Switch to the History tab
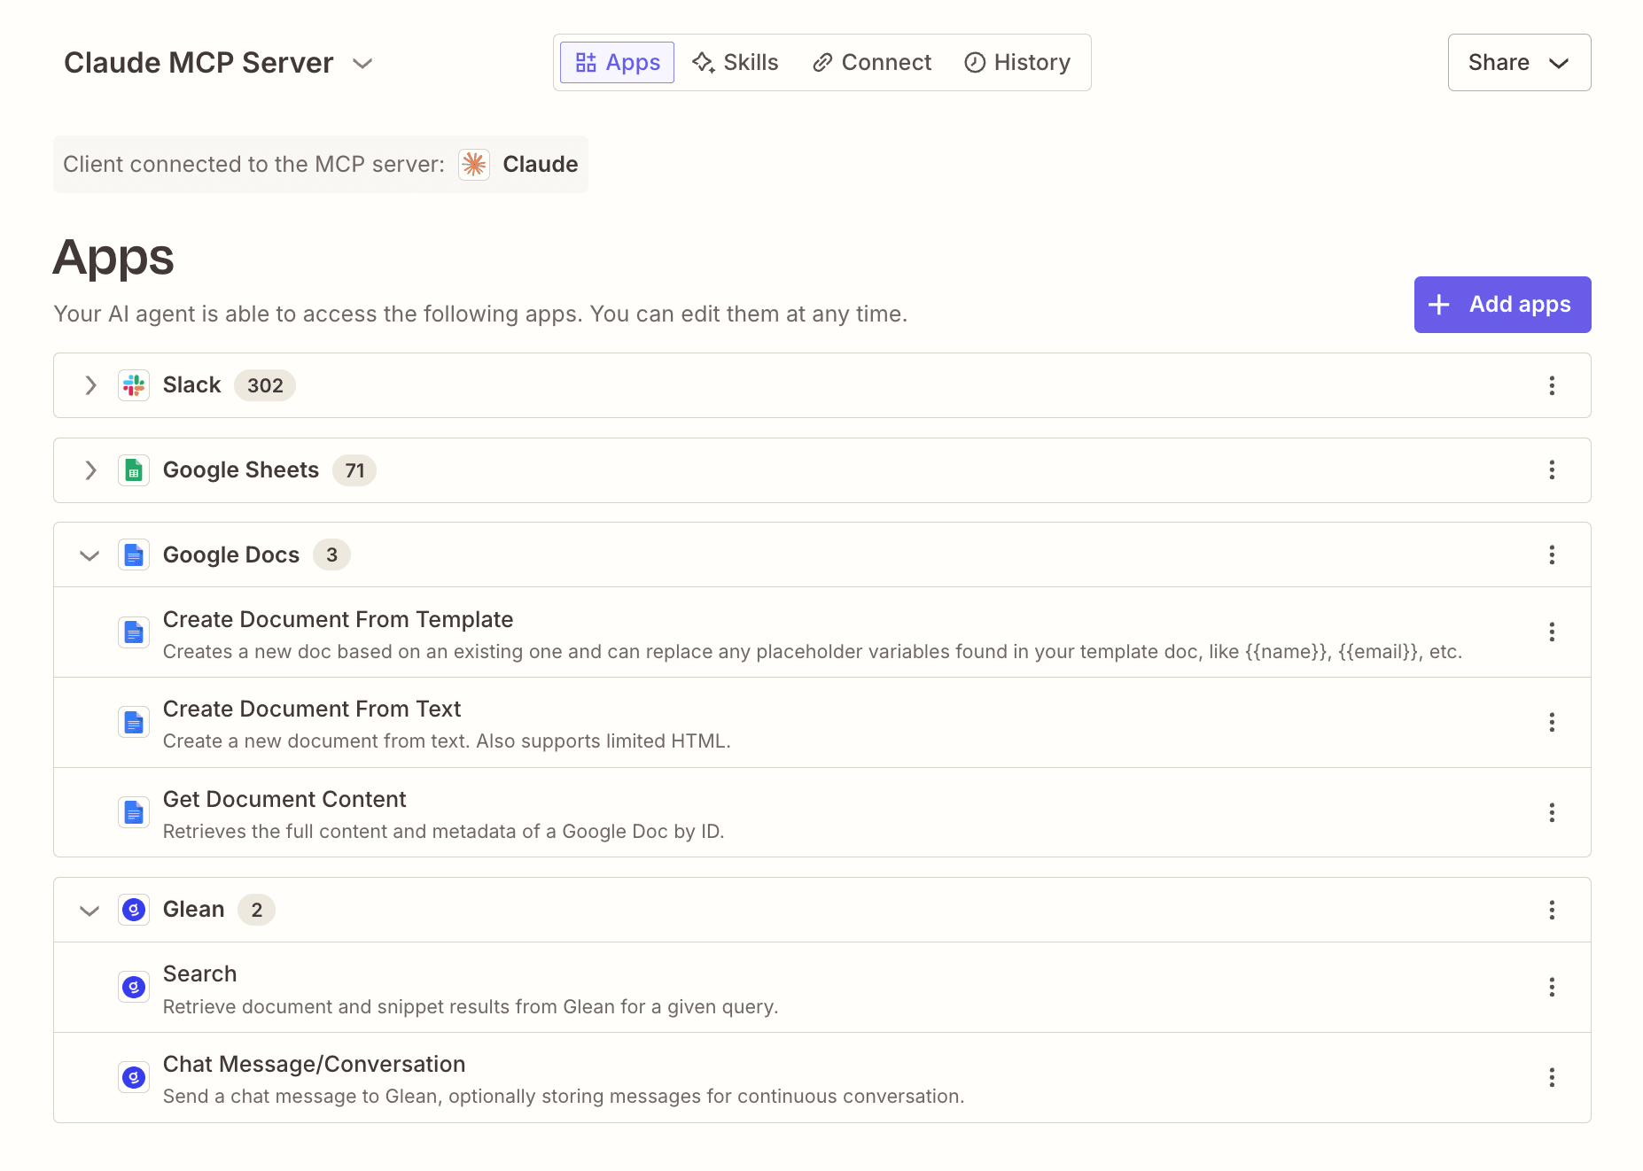Image resolution: width=1643 pixels, height=1171 pixels. pos(1017,62)
